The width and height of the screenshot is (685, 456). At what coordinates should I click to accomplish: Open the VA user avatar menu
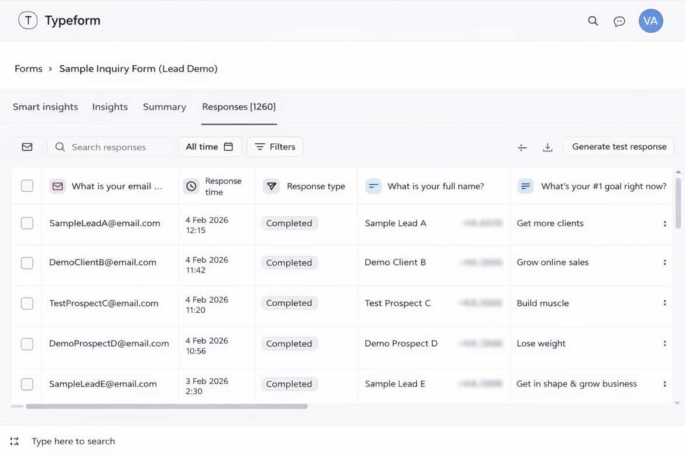(650, 21)
